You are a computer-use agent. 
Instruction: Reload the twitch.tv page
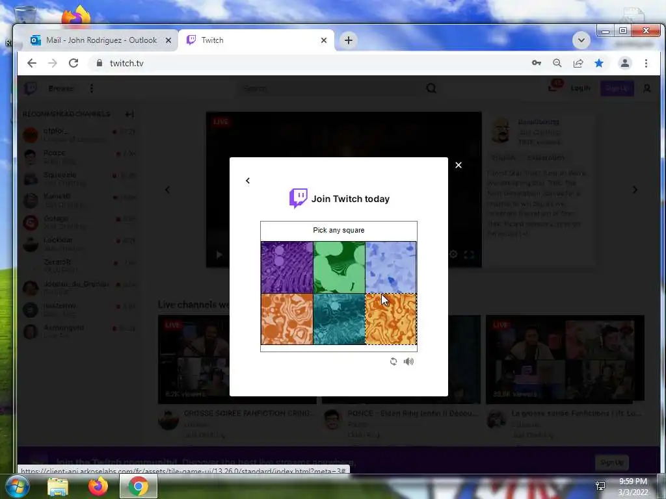pyautogui.click(x=73, y=63)
